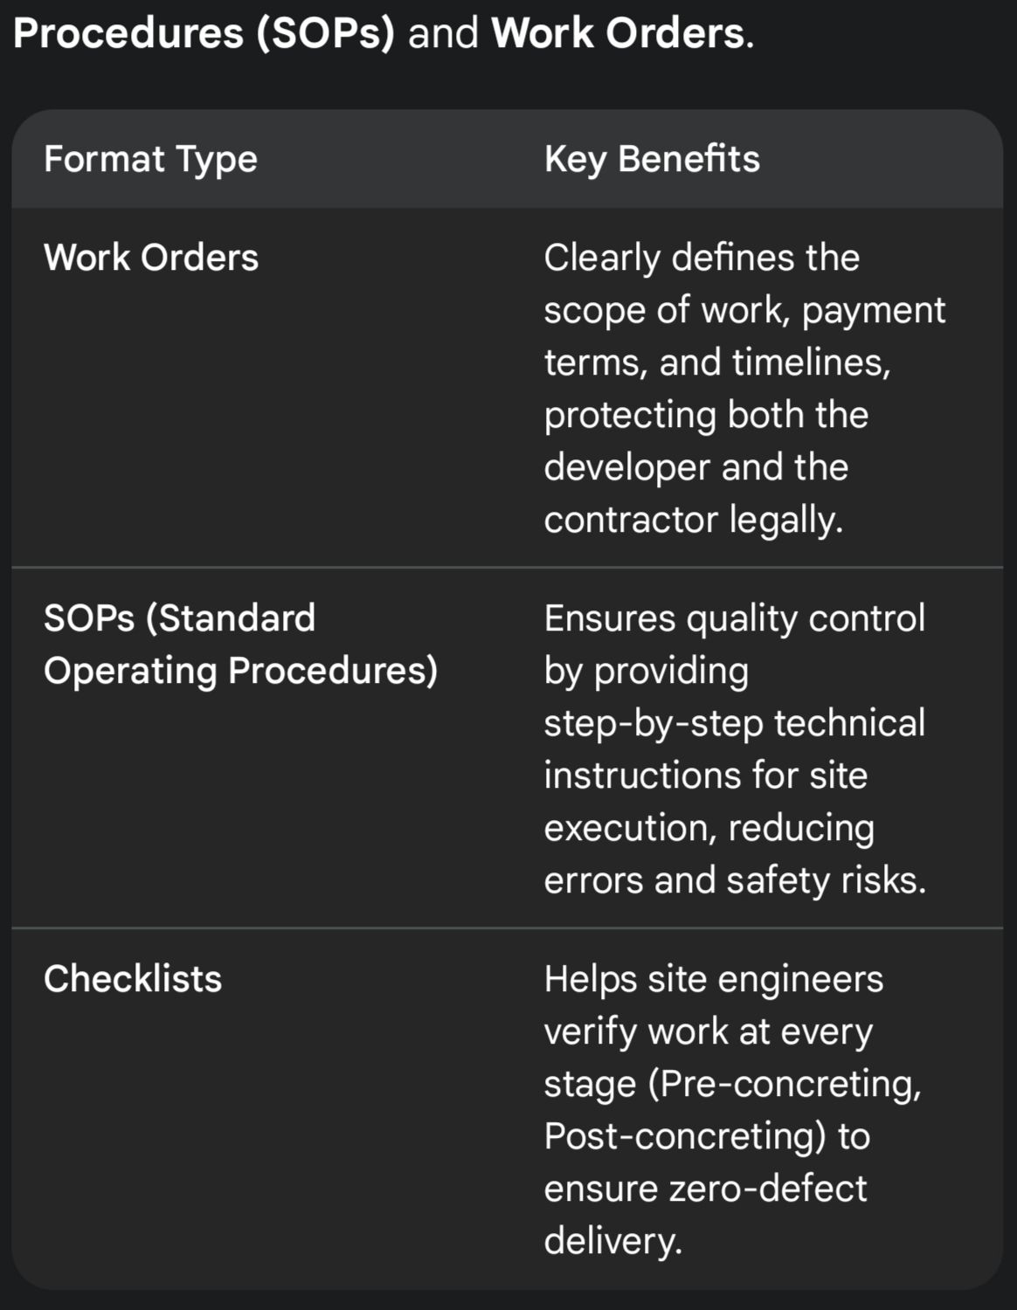
Task: Select the Work Orders row label
Action: [151, 258]
